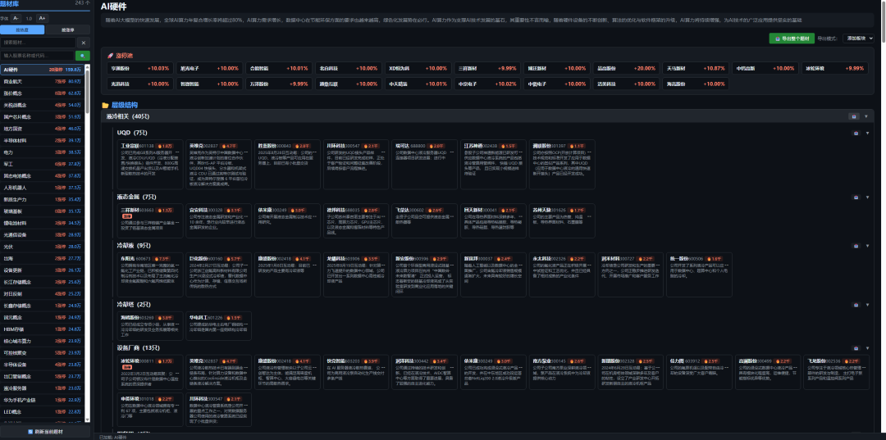
Task: Select 设备更新 theme in sidebar
Action: tap(43, 270)
